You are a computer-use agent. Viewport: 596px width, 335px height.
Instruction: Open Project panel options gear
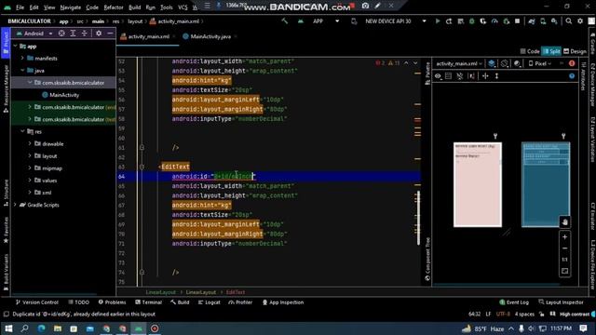99,33
